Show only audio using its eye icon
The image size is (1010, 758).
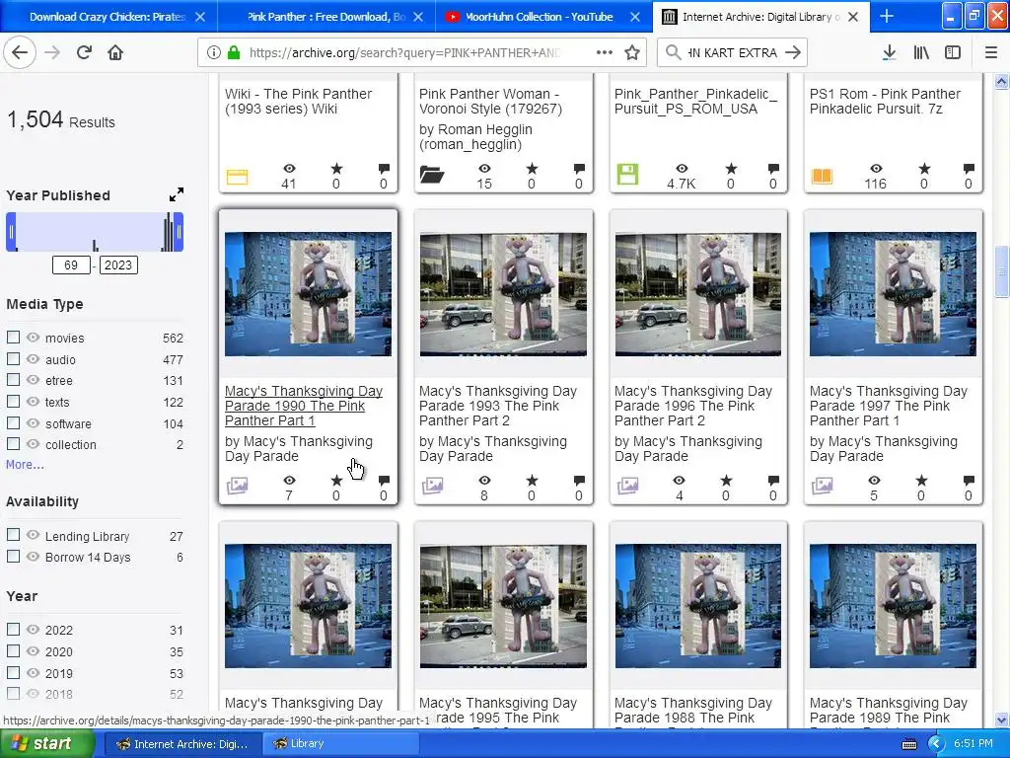[x=33, y=359]
